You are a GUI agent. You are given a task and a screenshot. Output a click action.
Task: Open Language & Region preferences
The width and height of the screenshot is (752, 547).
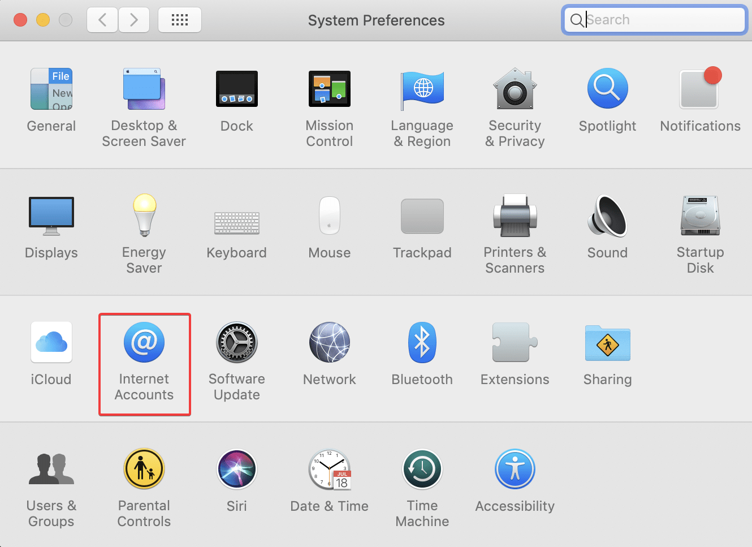click(422, 107)
